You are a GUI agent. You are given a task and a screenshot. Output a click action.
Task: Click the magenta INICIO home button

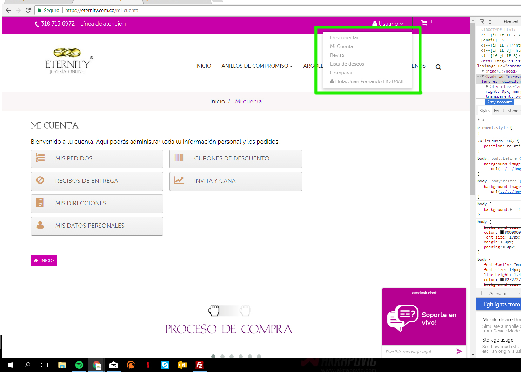[44, 260]
